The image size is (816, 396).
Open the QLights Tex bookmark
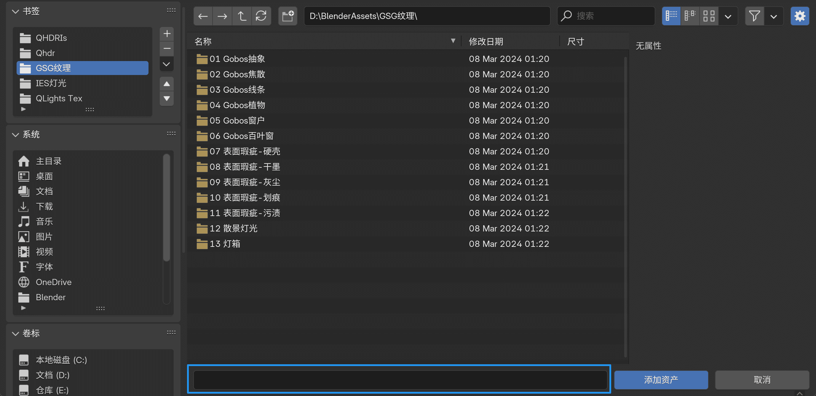coord(82,98)
